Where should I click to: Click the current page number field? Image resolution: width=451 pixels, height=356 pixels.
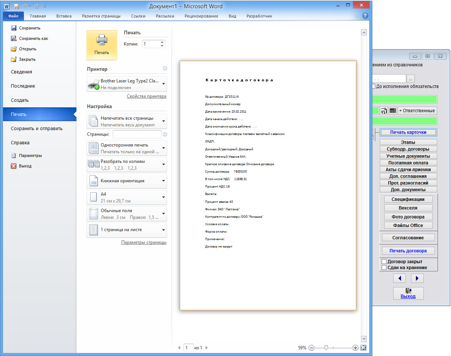coord(188,348)
